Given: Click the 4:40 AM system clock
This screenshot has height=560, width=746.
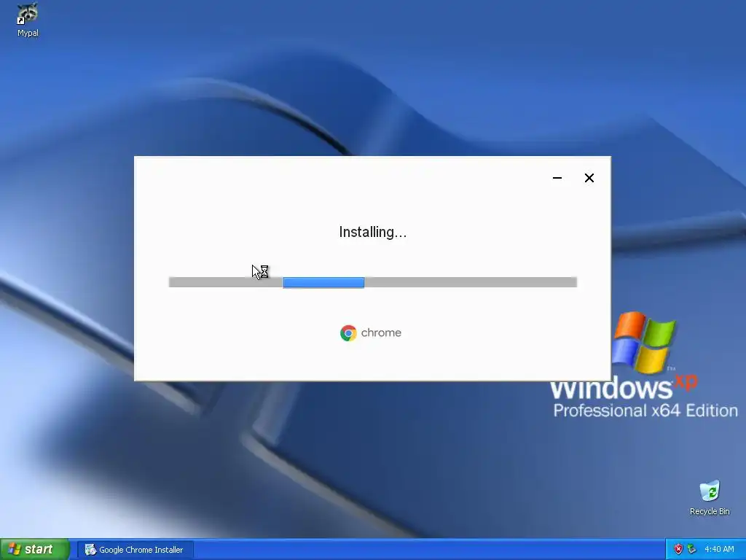Looking at the screenshot, I should 719,550.
